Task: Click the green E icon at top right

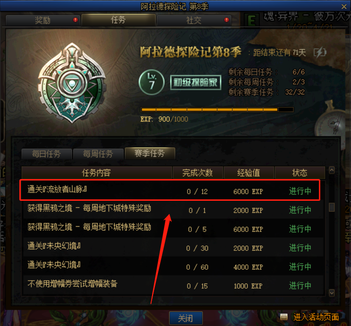Action: [252, 20]
